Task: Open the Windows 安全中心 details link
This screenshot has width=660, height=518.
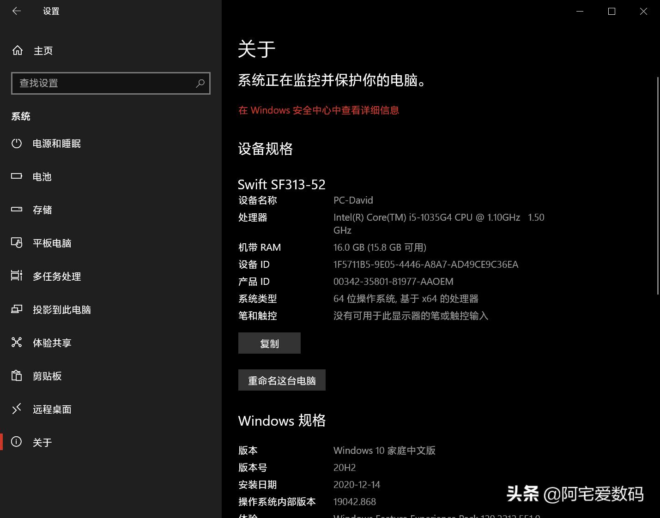Action: point(318,110)
